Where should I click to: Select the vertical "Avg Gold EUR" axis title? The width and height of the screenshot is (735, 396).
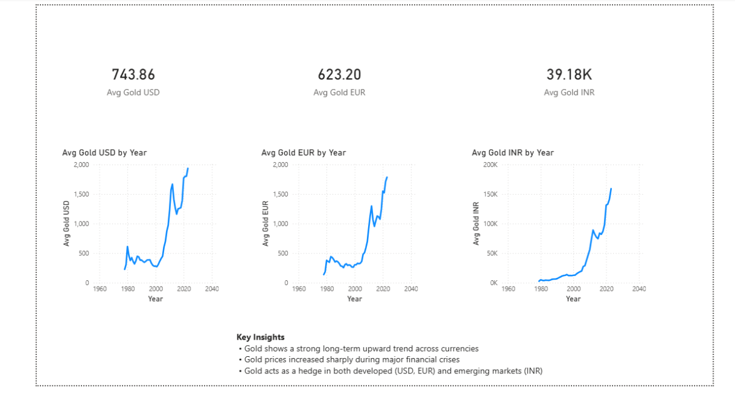[x=266, y=224]
